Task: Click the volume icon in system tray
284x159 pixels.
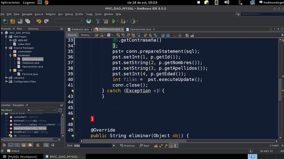Action: click(x=227, y=2)
